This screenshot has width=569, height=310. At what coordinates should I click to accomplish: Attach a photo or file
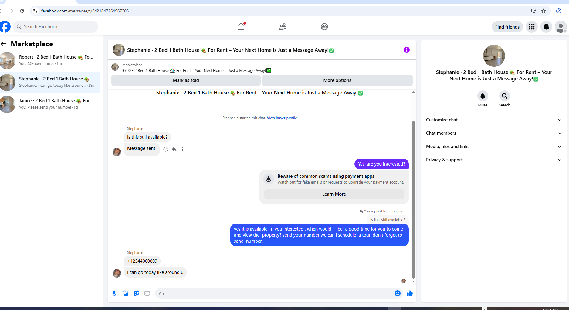pos(125,293)
